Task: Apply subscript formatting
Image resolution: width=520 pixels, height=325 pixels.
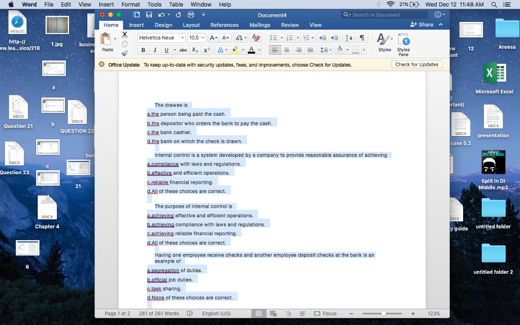Action: pyautogui.click(x=195, y=50)
